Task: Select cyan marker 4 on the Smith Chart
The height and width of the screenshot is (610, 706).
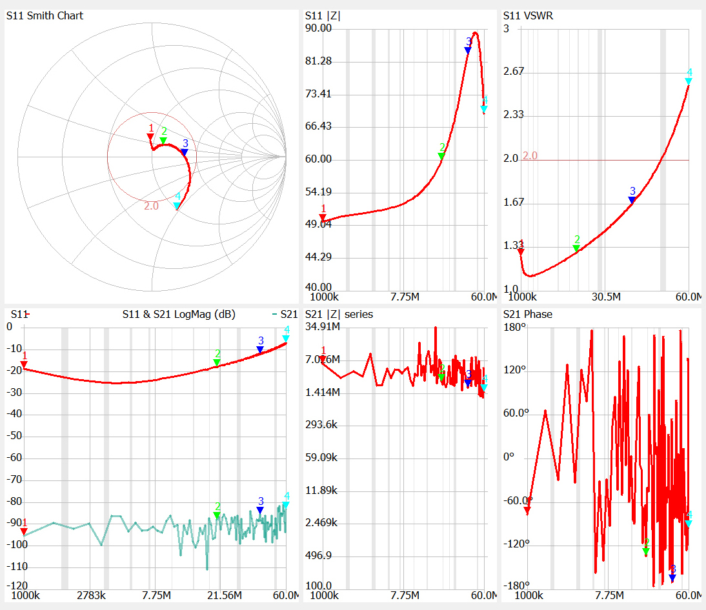Action: coord(177,206)
